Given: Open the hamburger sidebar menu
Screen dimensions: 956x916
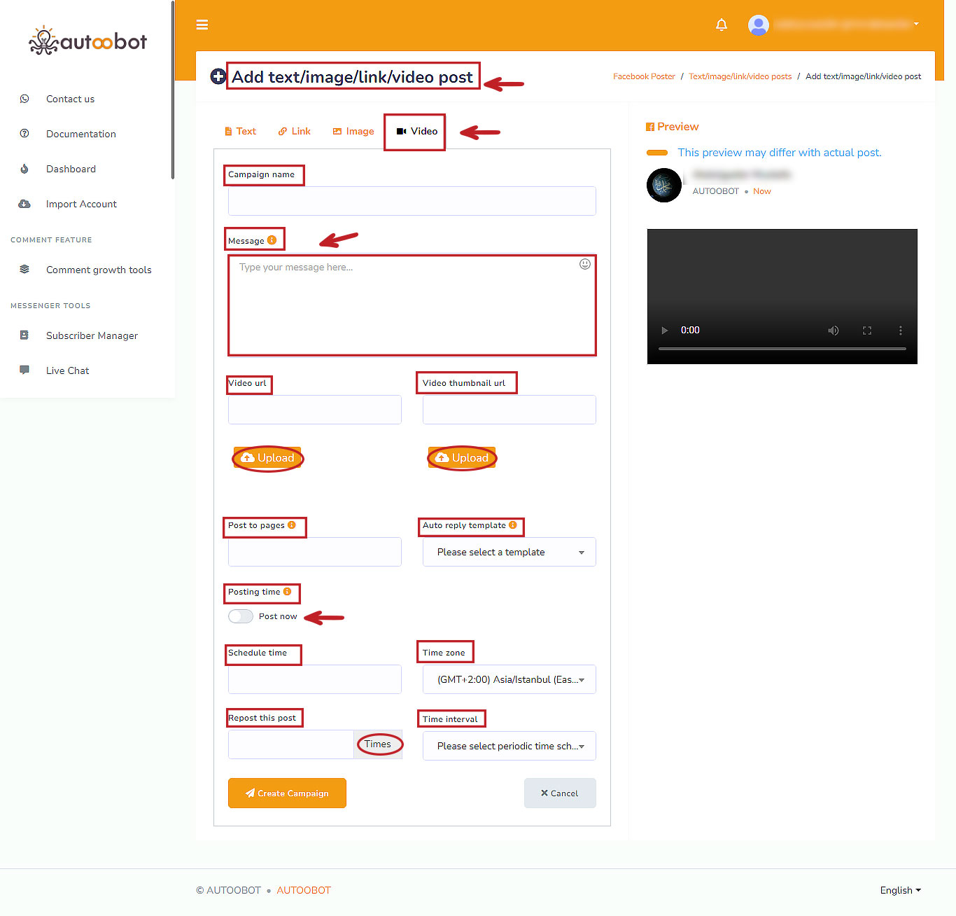Looking at the screenshot, I should click(x=202, y=25).
